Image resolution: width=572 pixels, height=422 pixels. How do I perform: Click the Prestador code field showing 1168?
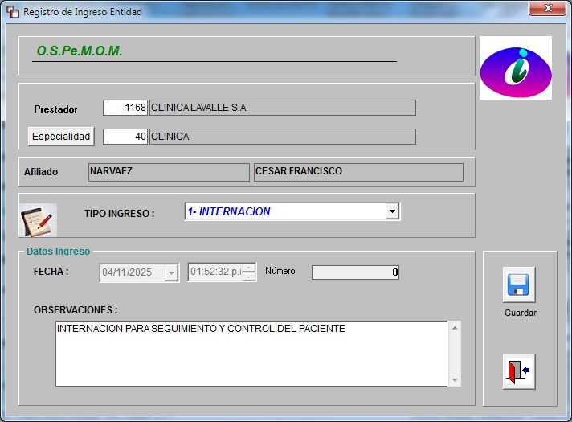click(x=125, y=108)
